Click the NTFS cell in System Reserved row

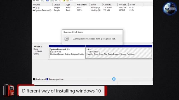79,10
